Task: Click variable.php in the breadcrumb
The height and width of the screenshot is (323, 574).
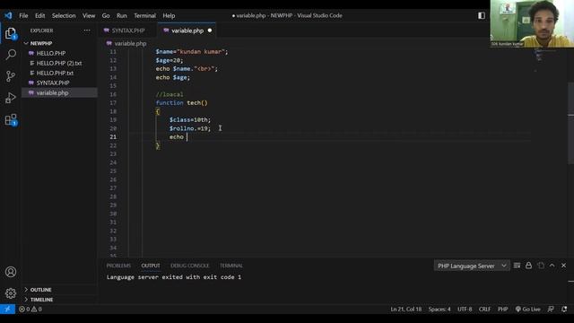Action: 130,43
